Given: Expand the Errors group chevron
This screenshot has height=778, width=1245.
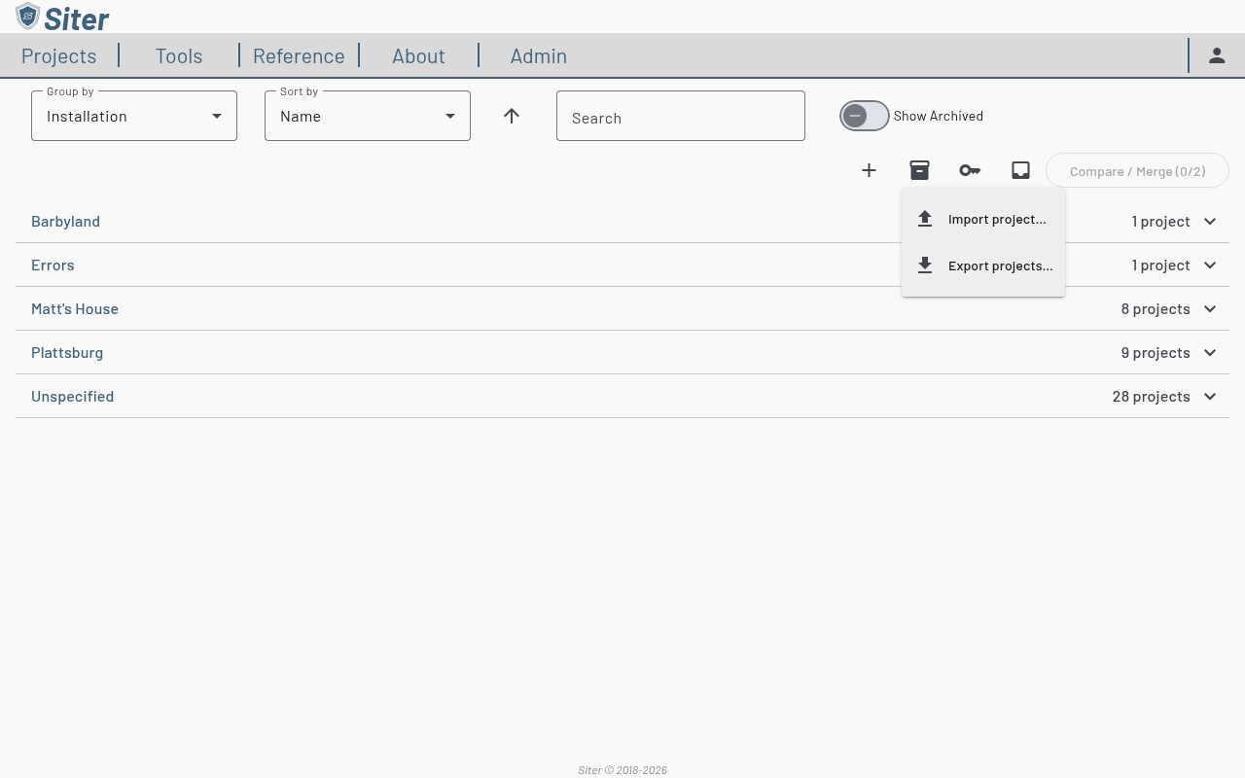Looking at the screenshot, I should point(1210,265).
